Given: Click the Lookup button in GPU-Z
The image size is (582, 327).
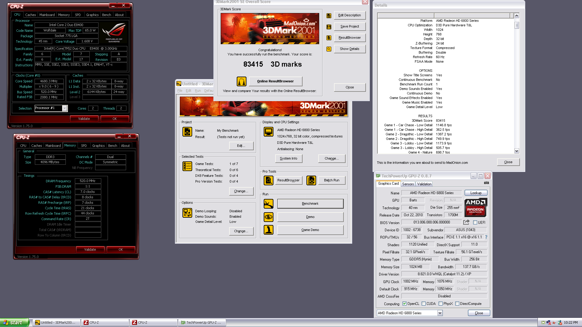Looking at the screenshot, I should (476, 193).
